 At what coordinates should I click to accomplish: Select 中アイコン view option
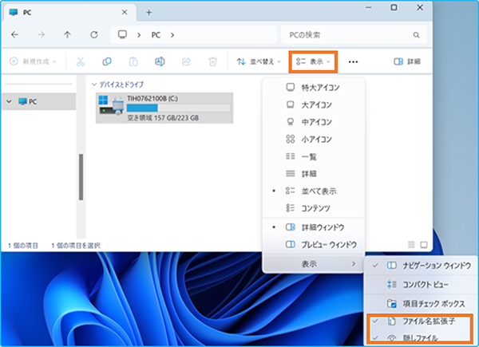[314, 122]
